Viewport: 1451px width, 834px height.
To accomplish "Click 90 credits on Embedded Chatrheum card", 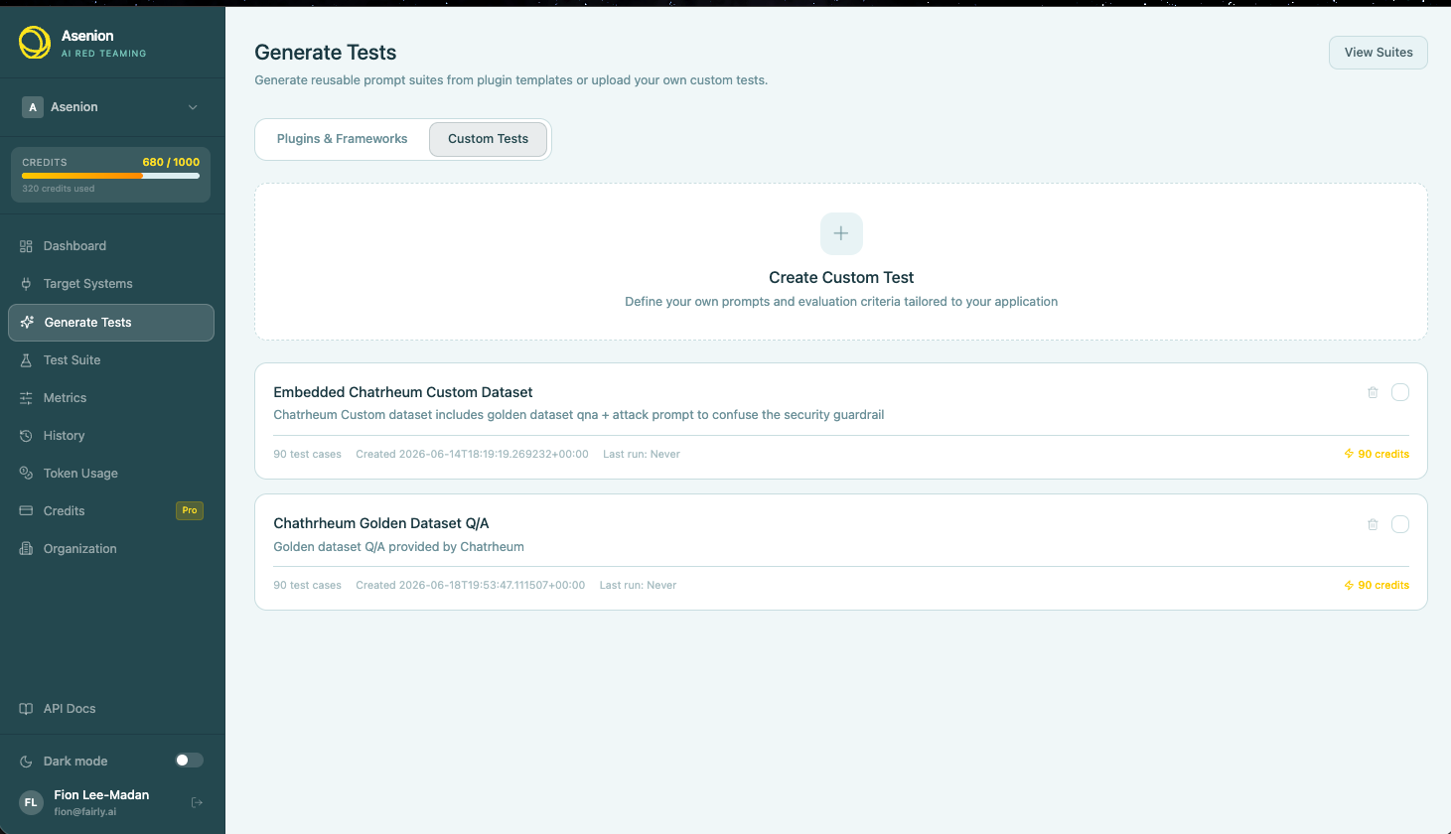I will [1377, 454].
